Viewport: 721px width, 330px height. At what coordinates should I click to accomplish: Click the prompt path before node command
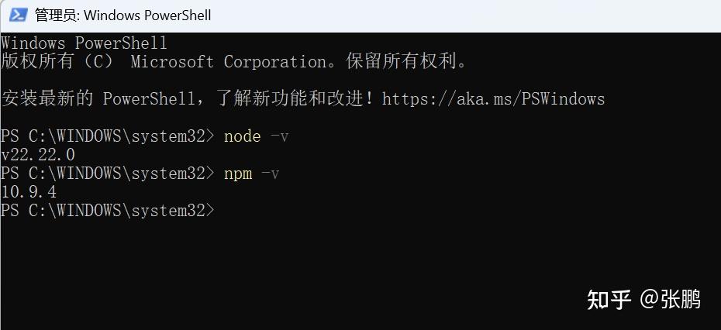[107, 136]
